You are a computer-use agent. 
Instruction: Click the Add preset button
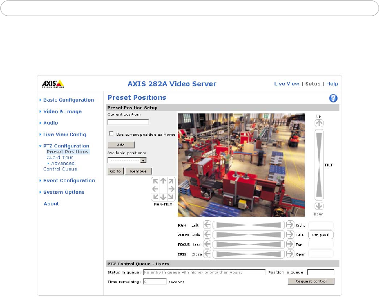tap(121, 145)
